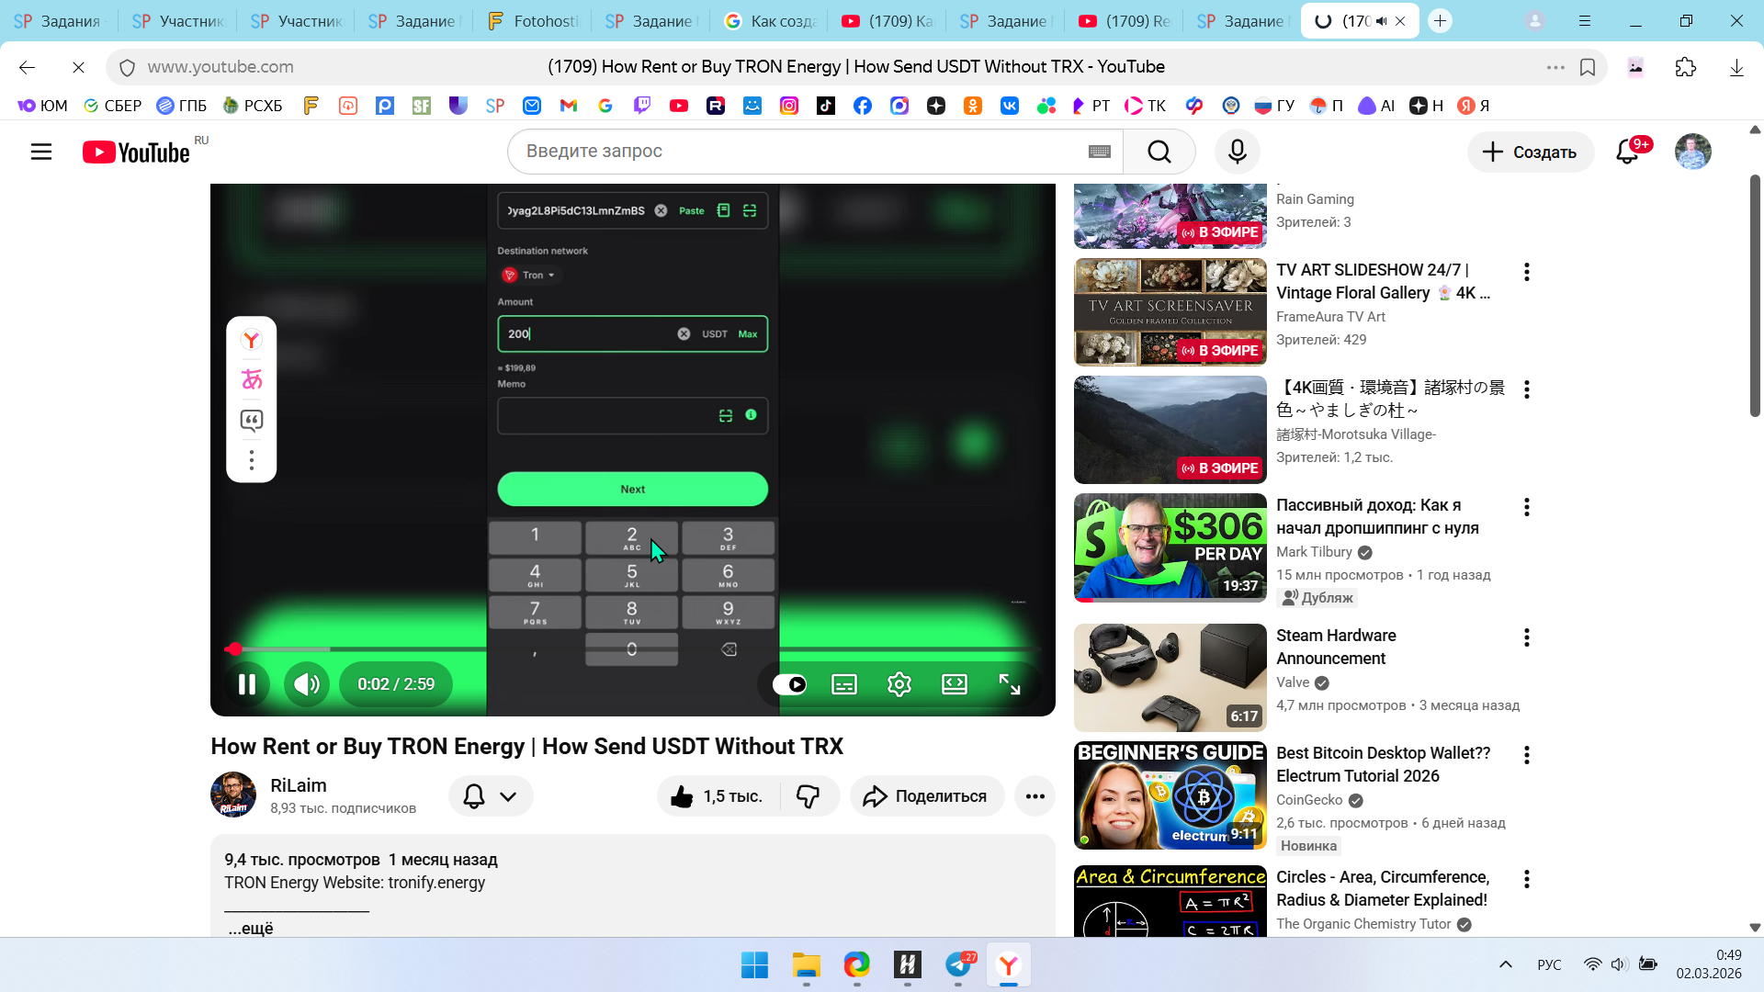Open YouTube notifications bell
Viewport: 1764px width, 992px height.
1627,152
